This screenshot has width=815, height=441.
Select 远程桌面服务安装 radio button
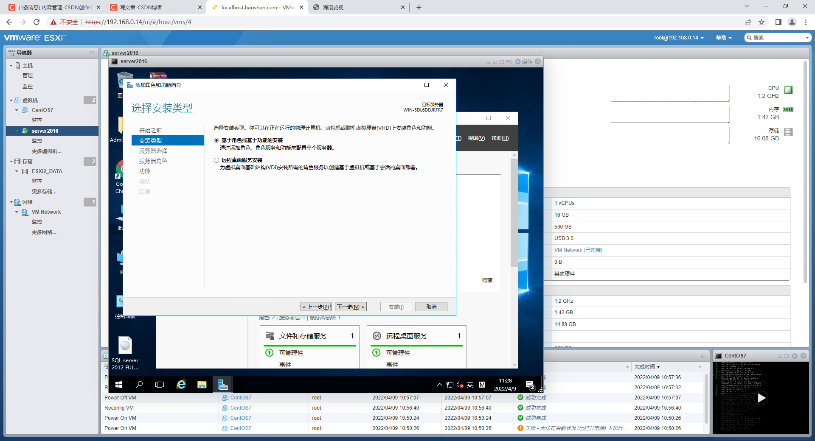point(216,160)
